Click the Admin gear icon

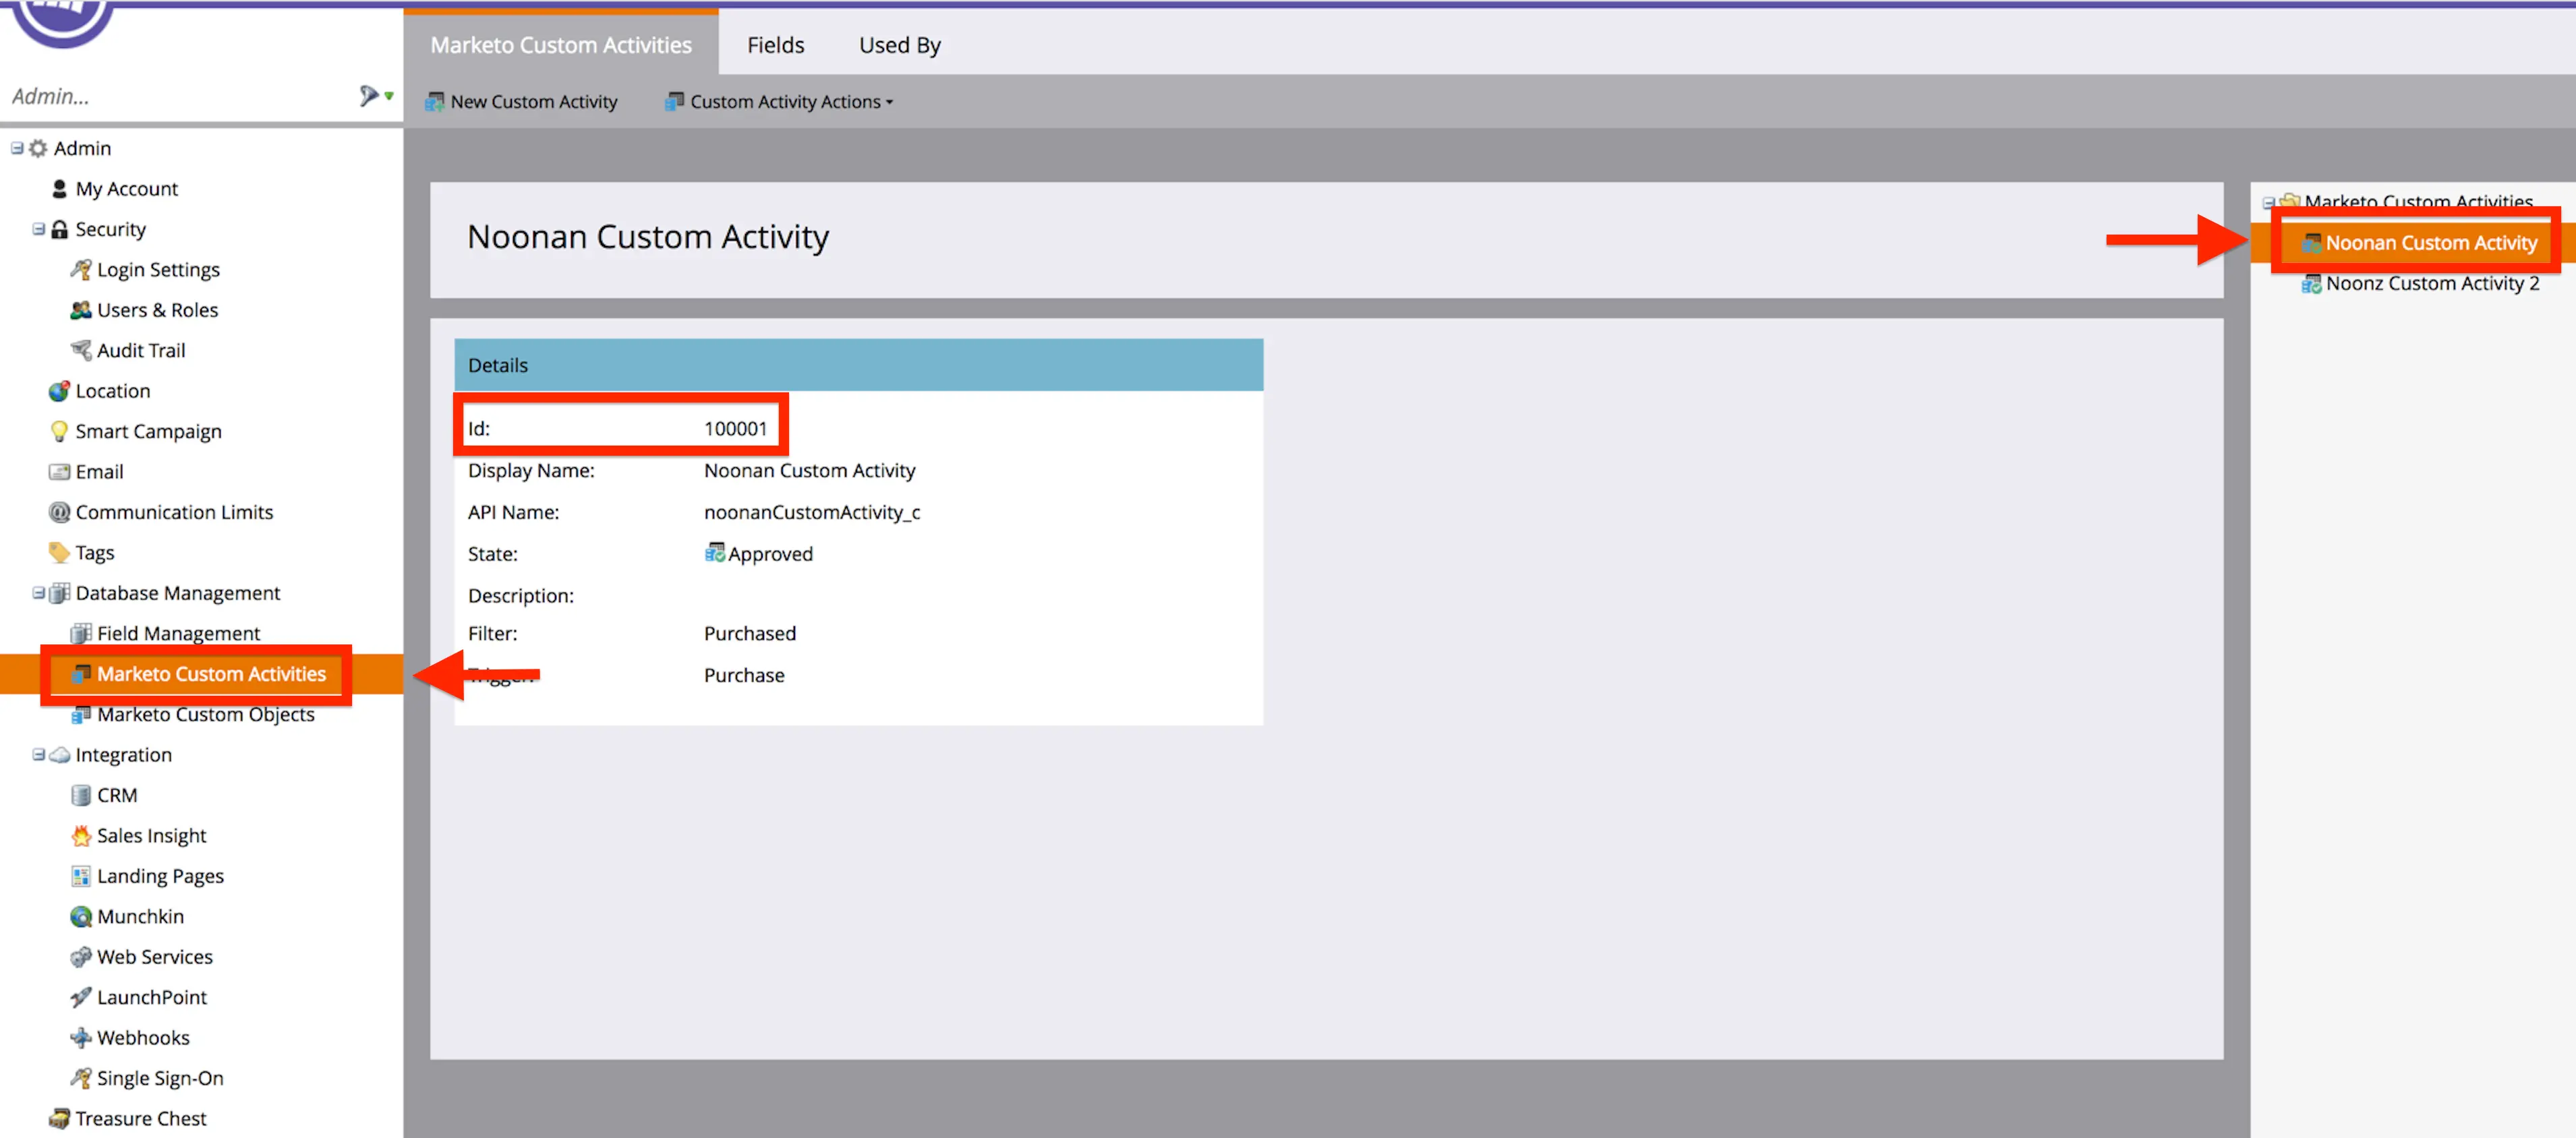(x=38, y=148)
